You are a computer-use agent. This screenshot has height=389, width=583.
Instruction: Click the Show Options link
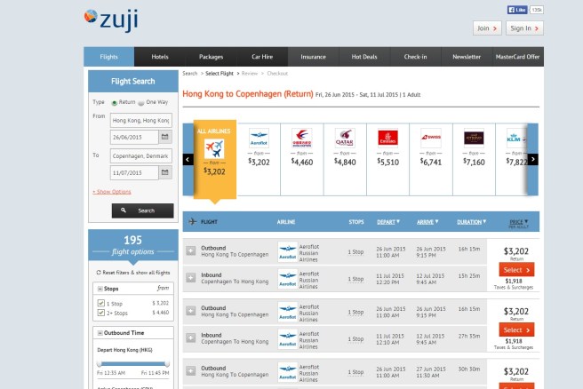tap(112, 191)
